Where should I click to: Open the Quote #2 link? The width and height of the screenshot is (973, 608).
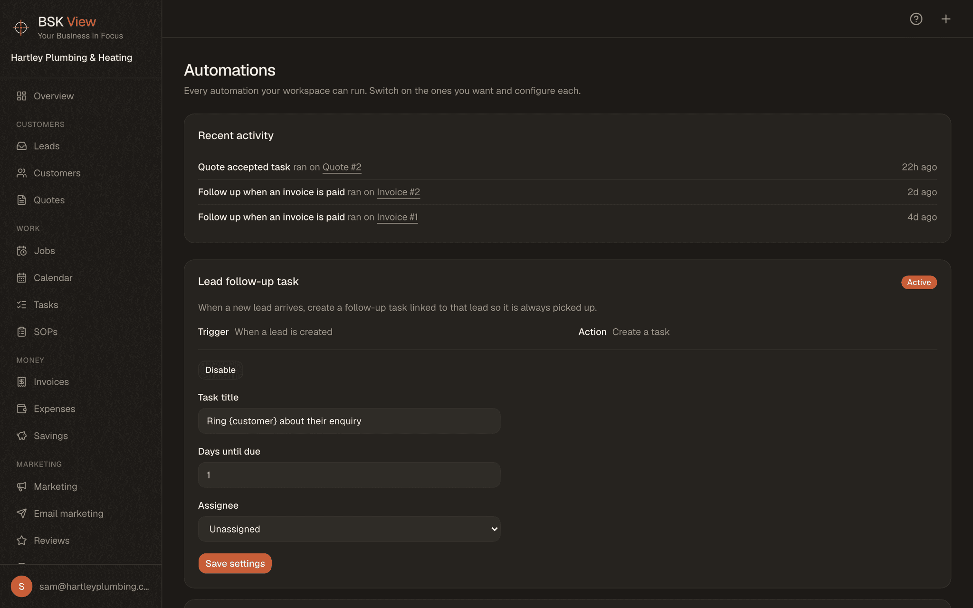coord(342,167)
